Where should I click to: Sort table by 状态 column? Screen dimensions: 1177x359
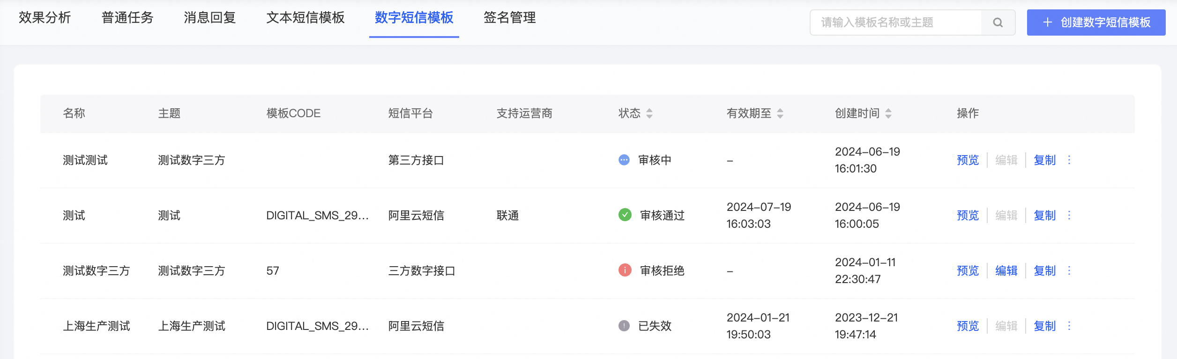649,113
